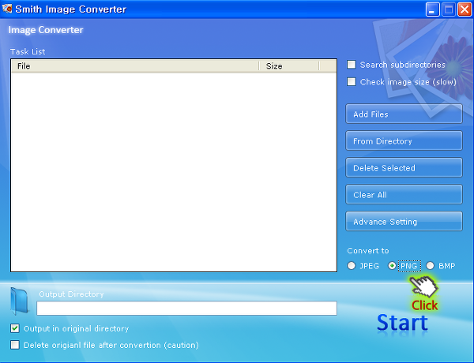Start the conversion with Start

402,323
